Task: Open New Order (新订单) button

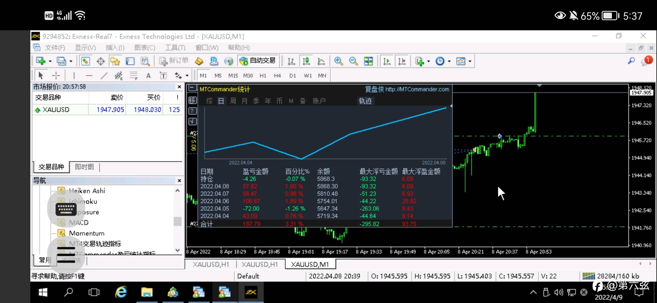Action: click(x=174, y=61)
